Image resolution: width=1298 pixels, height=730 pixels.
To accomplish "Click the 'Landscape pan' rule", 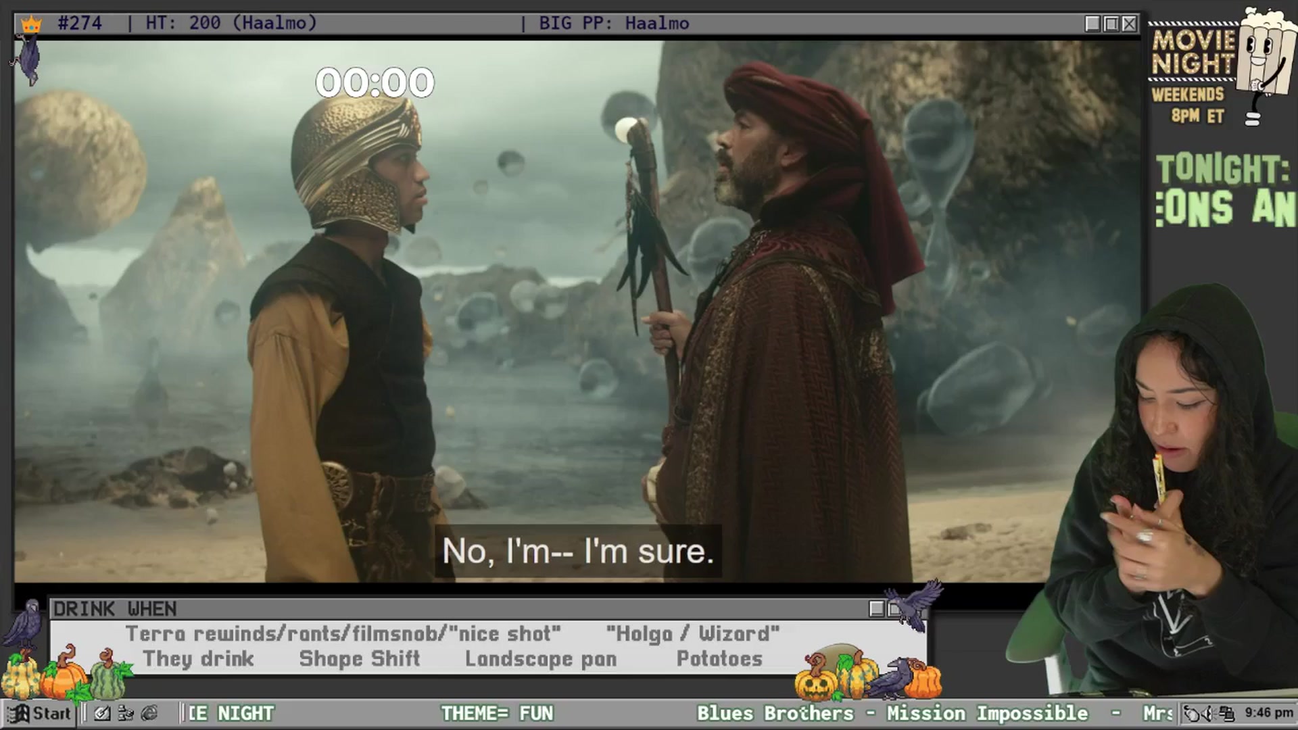I will [541, 658].
